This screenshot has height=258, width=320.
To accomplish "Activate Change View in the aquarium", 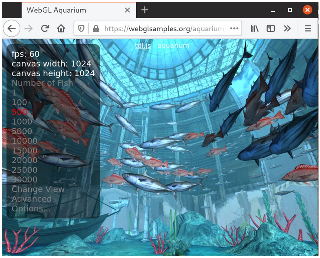I will pyautogui.click(x=37, y=189).
